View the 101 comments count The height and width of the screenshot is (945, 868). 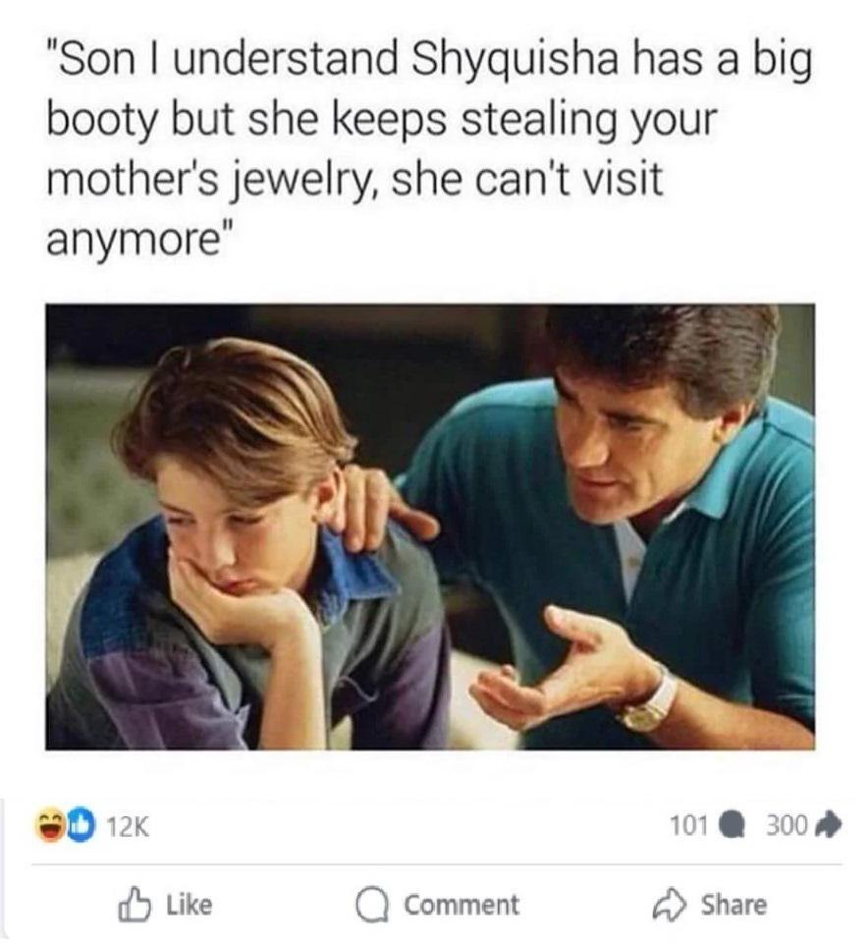coord(688,825)
